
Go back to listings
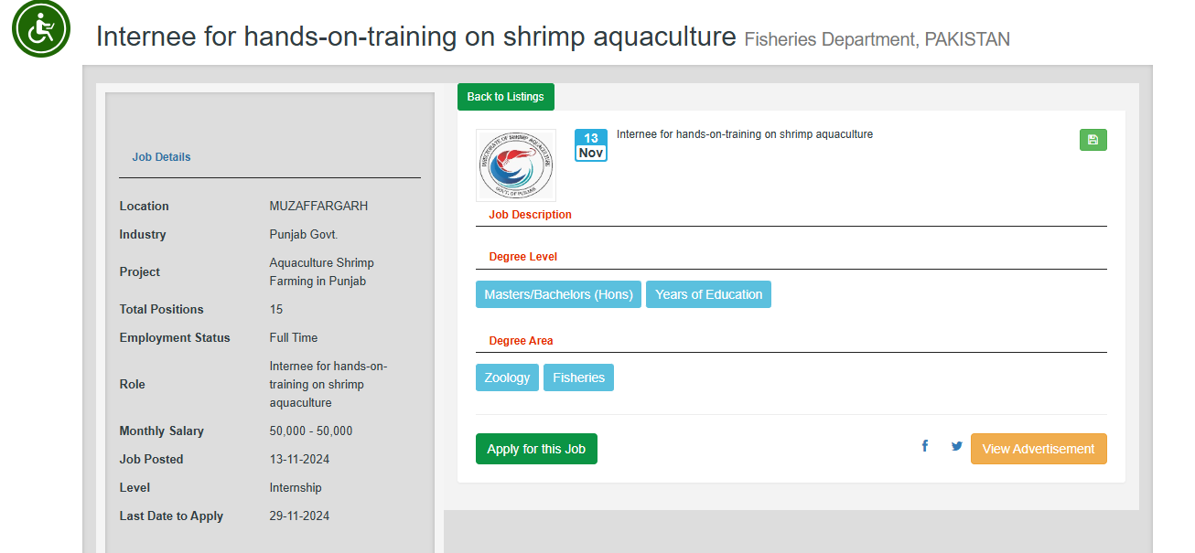pyautogui.click(x=505, y=97)
